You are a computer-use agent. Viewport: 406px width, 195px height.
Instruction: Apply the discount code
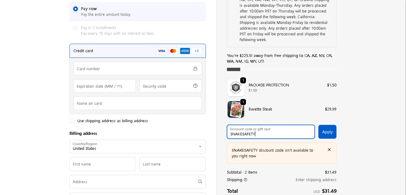pyautogui.click(x=327, y=132)
